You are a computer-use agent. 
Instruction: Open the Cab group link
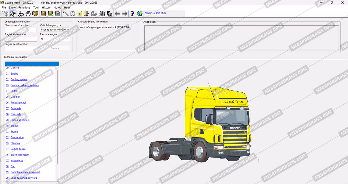(x=13, y=166)
